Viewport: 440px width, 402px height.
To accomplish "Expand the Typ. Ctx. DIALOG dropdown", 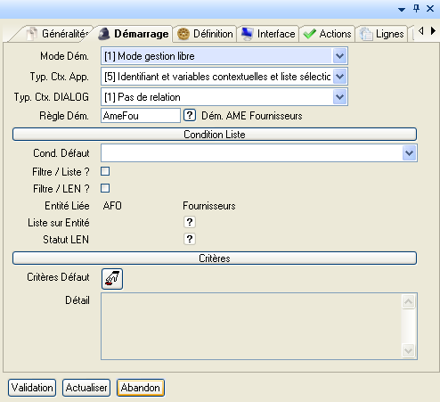I will click(x=339, y=97).
